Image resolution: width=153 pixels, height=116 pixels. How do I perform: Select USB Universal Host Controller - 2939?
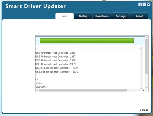pyautogui.click(x=55, y=64)
